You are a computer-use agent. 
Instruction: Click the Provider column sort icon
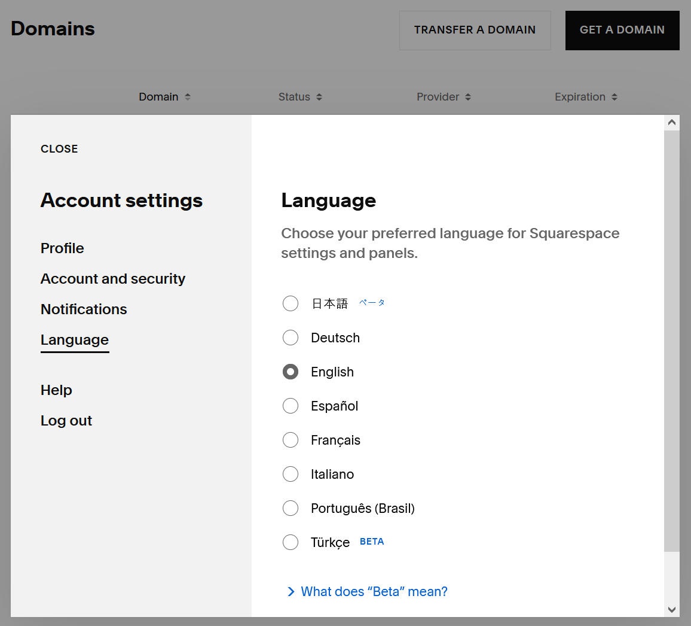click(468, 97)
